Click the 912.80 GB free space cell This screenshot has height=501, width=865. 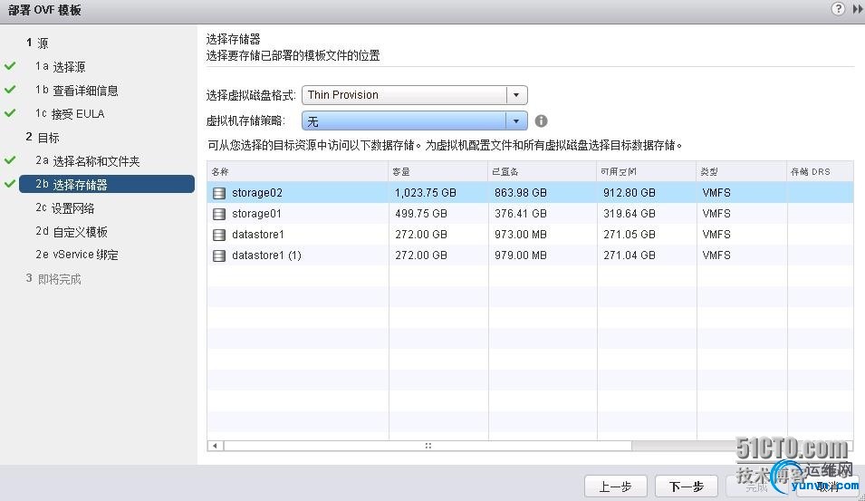pos(630,193)
